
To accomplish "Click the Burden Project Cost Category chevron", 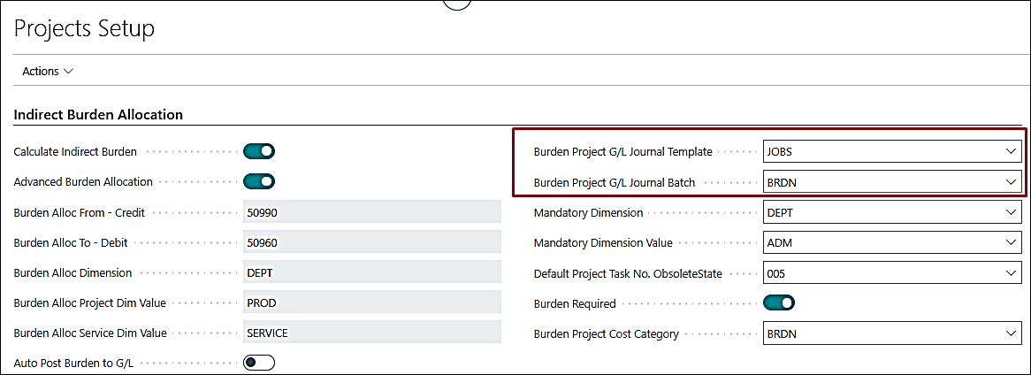I will tap(1011, 334).
